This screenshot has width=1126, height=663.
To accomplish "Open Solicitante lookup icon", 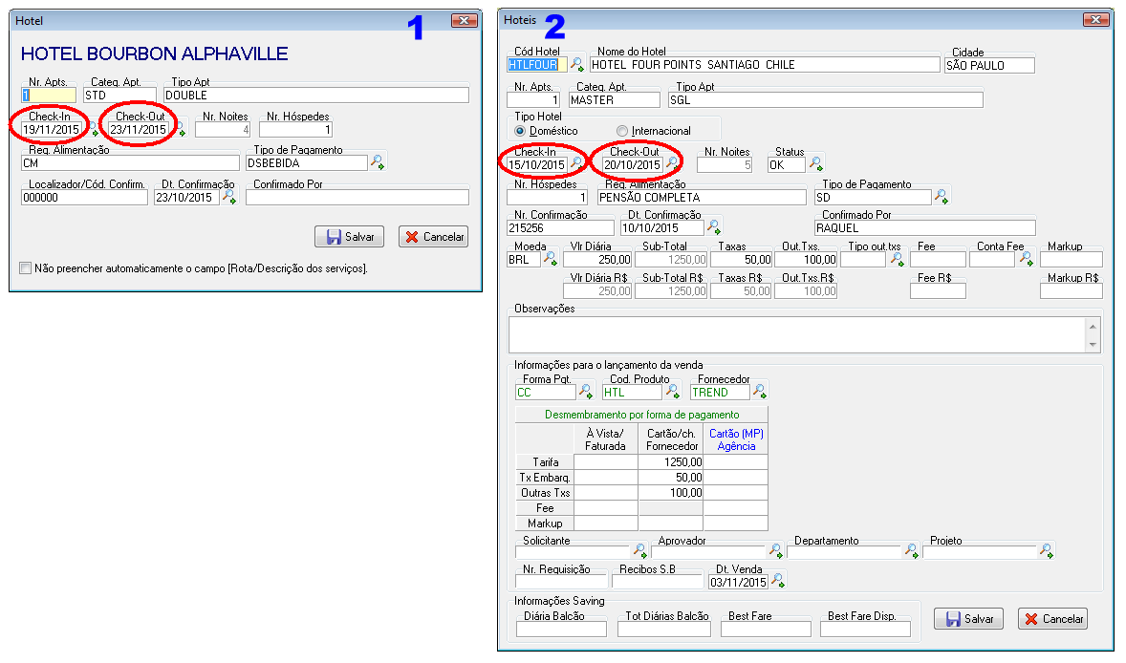I will click(x=639, y=551).
